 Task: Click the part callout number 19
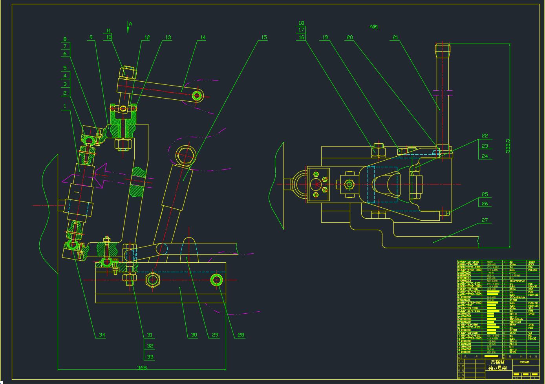(x=325, y=37)
